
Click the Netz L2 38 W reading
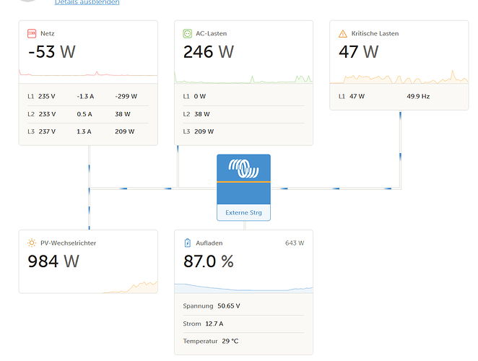pos(123,114)
